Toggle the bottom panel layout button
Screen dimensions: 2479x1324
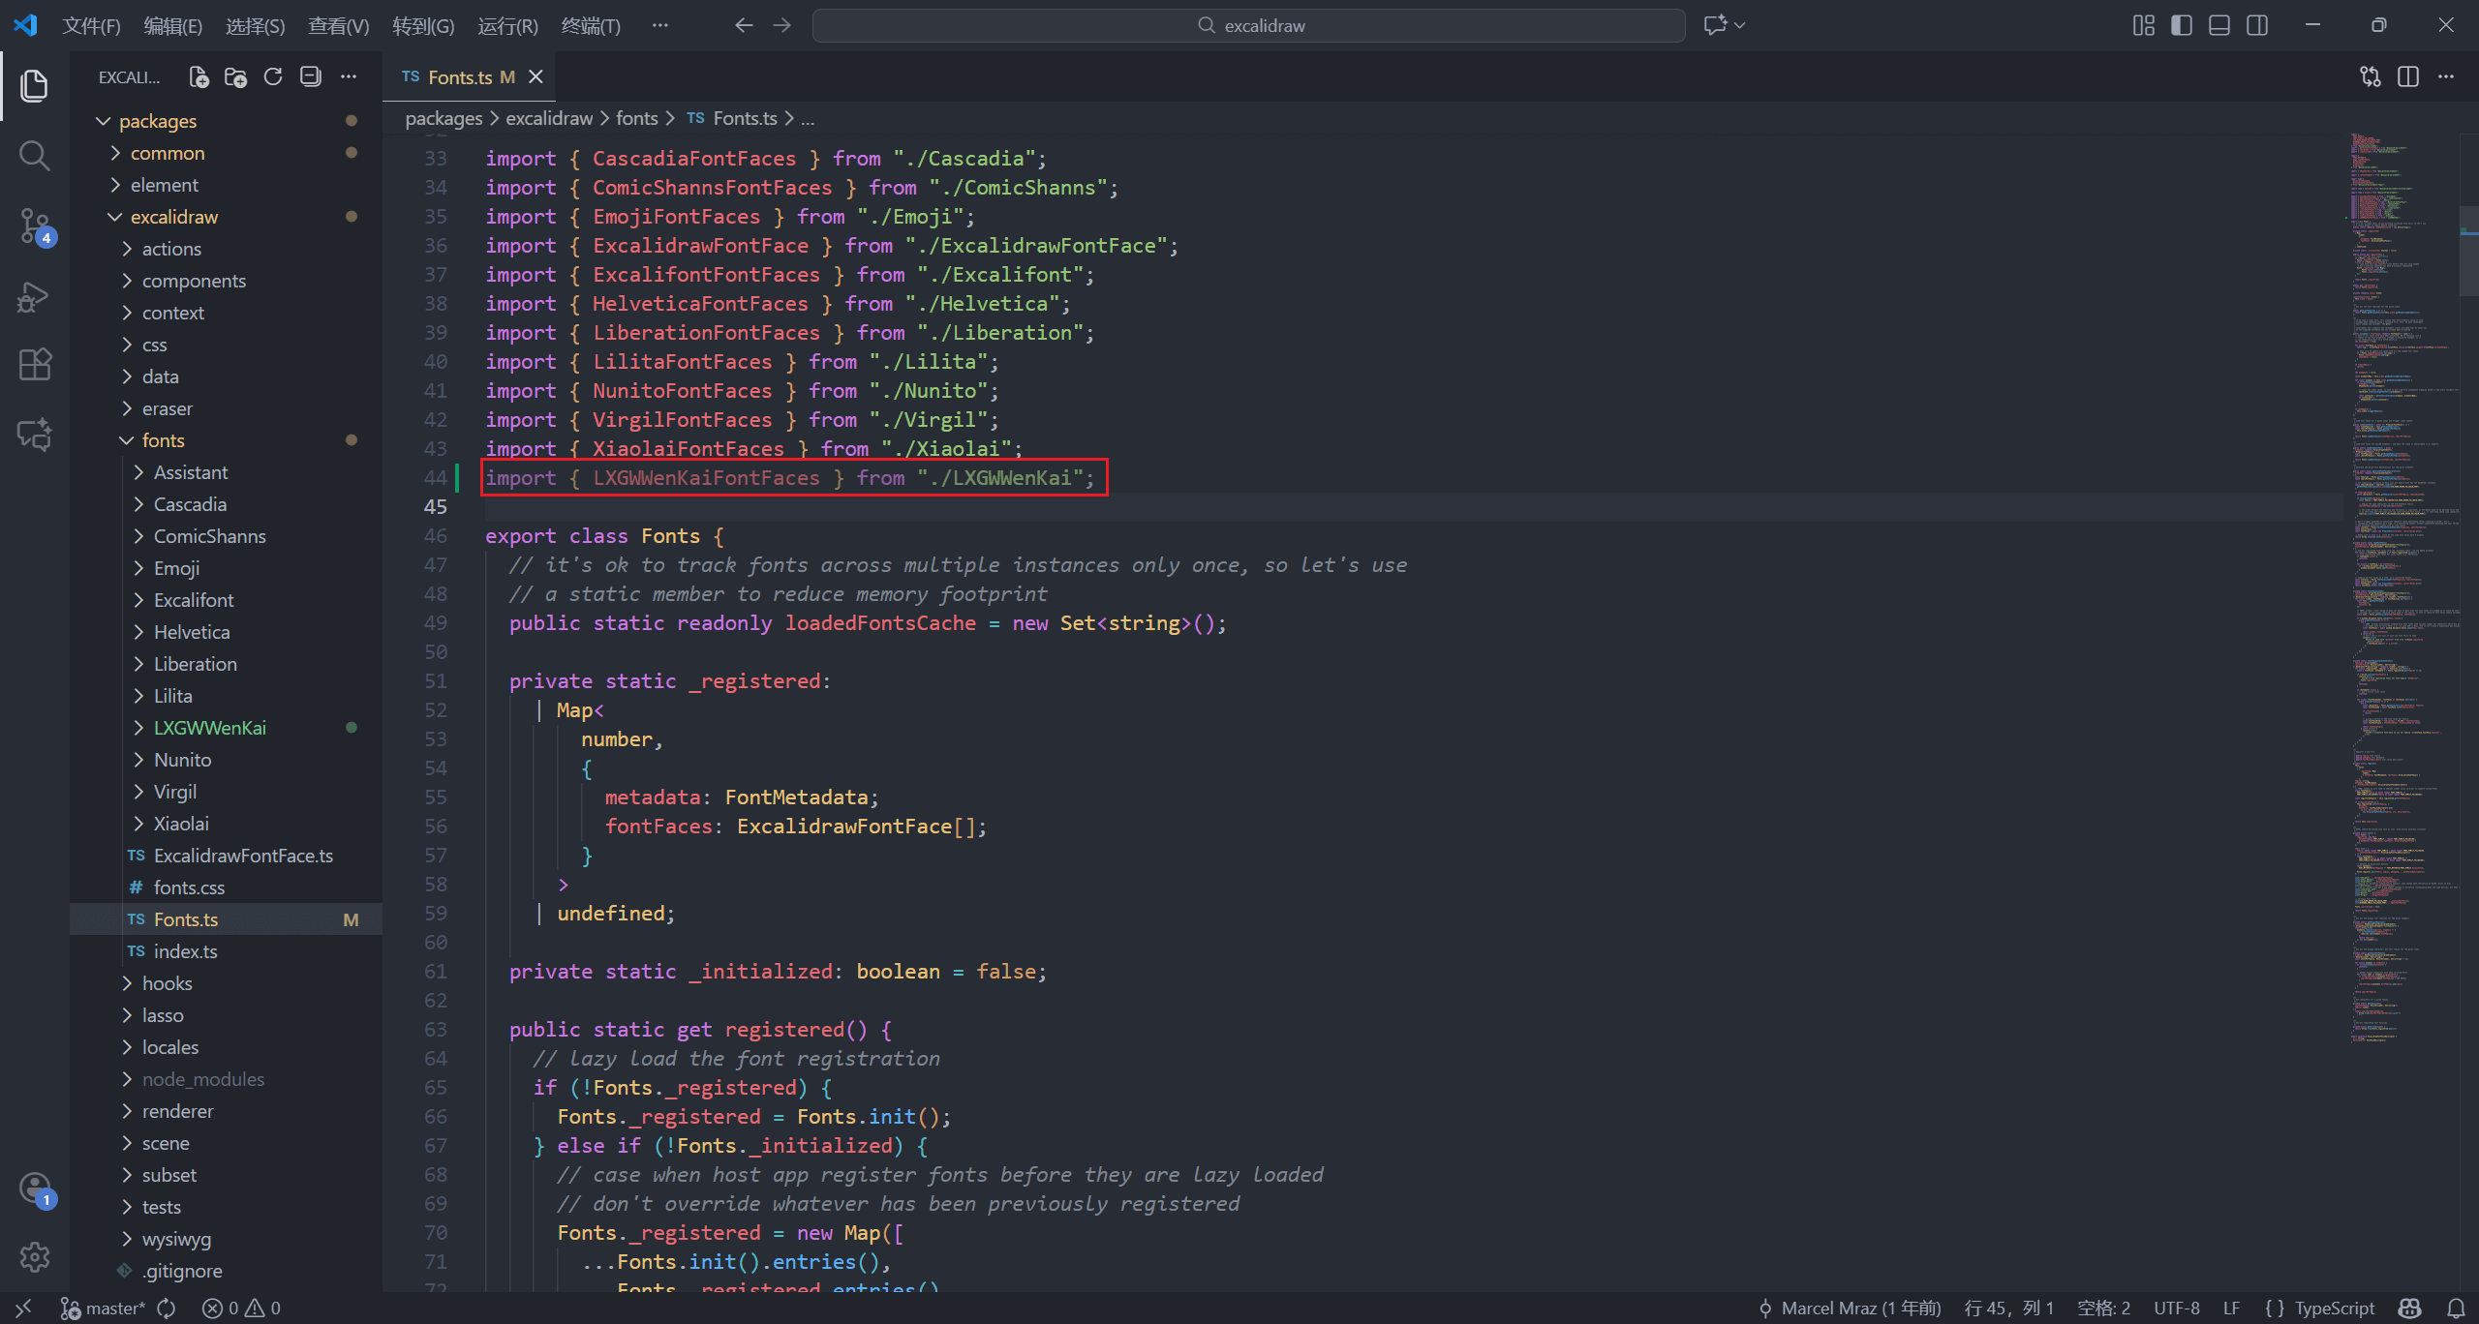2219,25
